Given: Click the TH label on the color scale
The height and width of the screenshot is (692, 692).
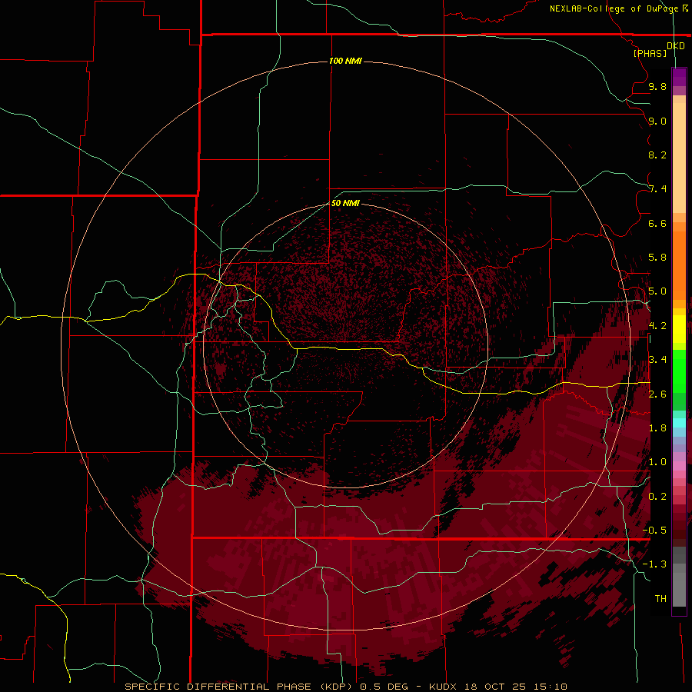Looking at the screenshot, I should (660, 599).
